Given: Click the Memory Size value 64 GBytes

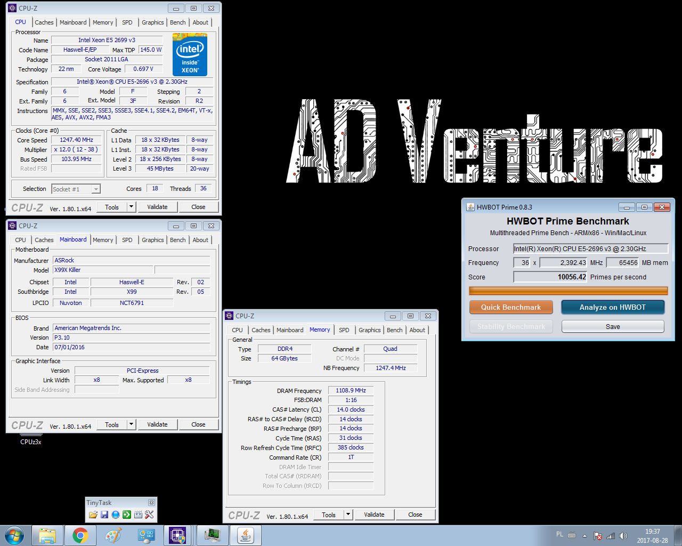Looking at the screenshot, I should (285, 358).
